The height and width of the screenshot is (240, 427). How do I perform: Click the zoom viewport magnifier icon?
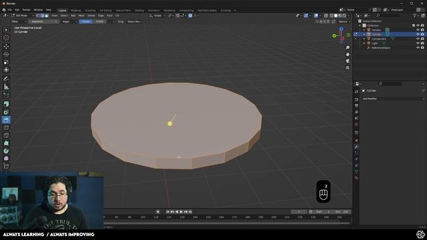tap(348, 47)
